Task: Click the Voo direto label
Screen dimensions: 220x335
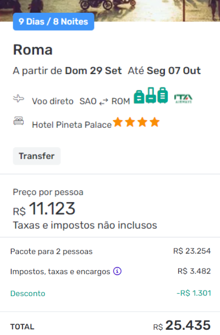Action: coord(53,101)
